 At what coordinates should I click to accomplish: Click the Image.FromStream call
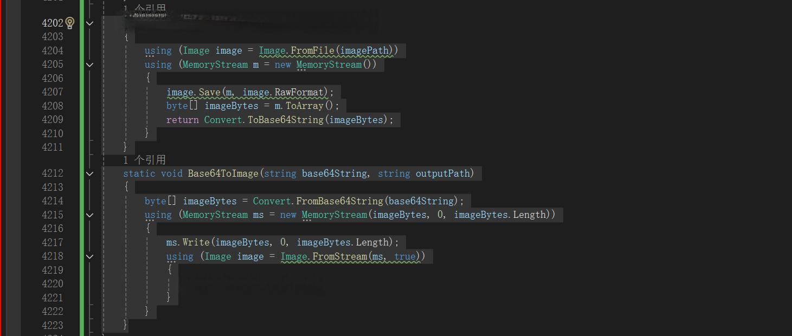pos(324,256)
